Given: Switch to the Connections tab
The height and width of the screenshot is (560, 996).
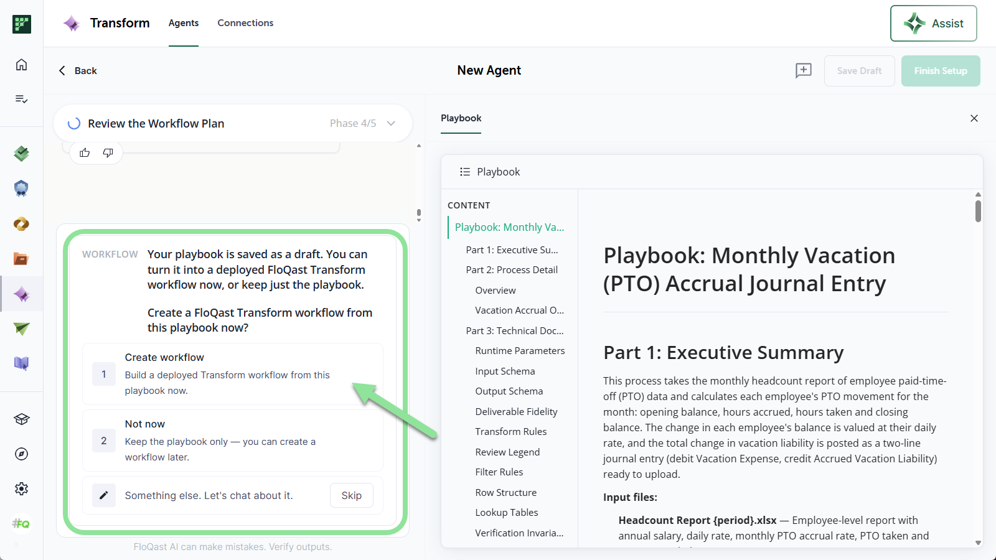Looking at the screenshot, I should [245, 23].
